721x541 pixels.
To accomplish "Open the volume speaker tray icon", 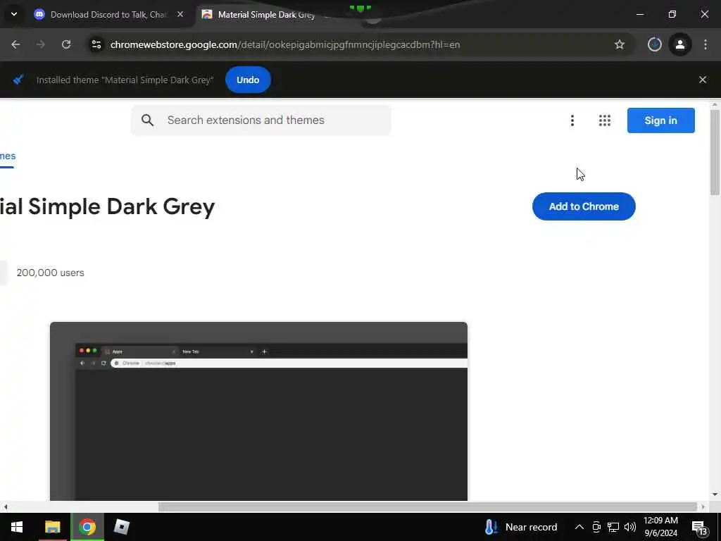I will point(630,527).
